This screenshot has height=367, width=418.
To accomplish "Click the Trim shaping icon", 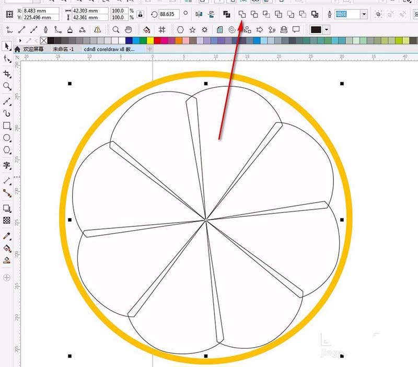I will (254, 14).
